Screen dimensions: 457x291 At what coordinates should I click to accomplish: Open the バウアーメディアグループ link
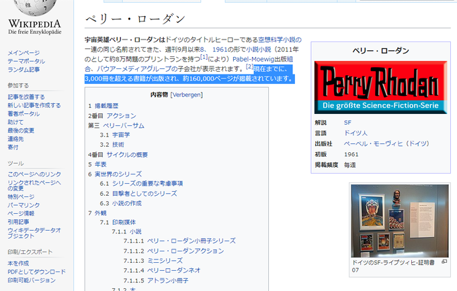tap(132, 69)
